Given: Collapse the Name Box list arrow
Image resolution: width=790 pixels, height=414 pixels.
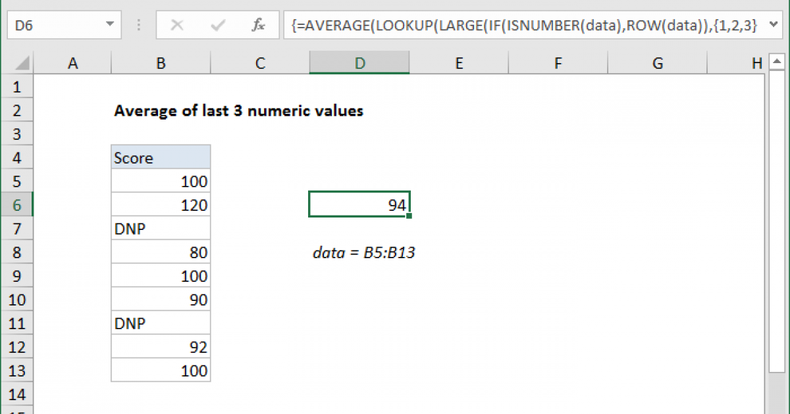Looking at the screenshot, I should pos(110,24).
